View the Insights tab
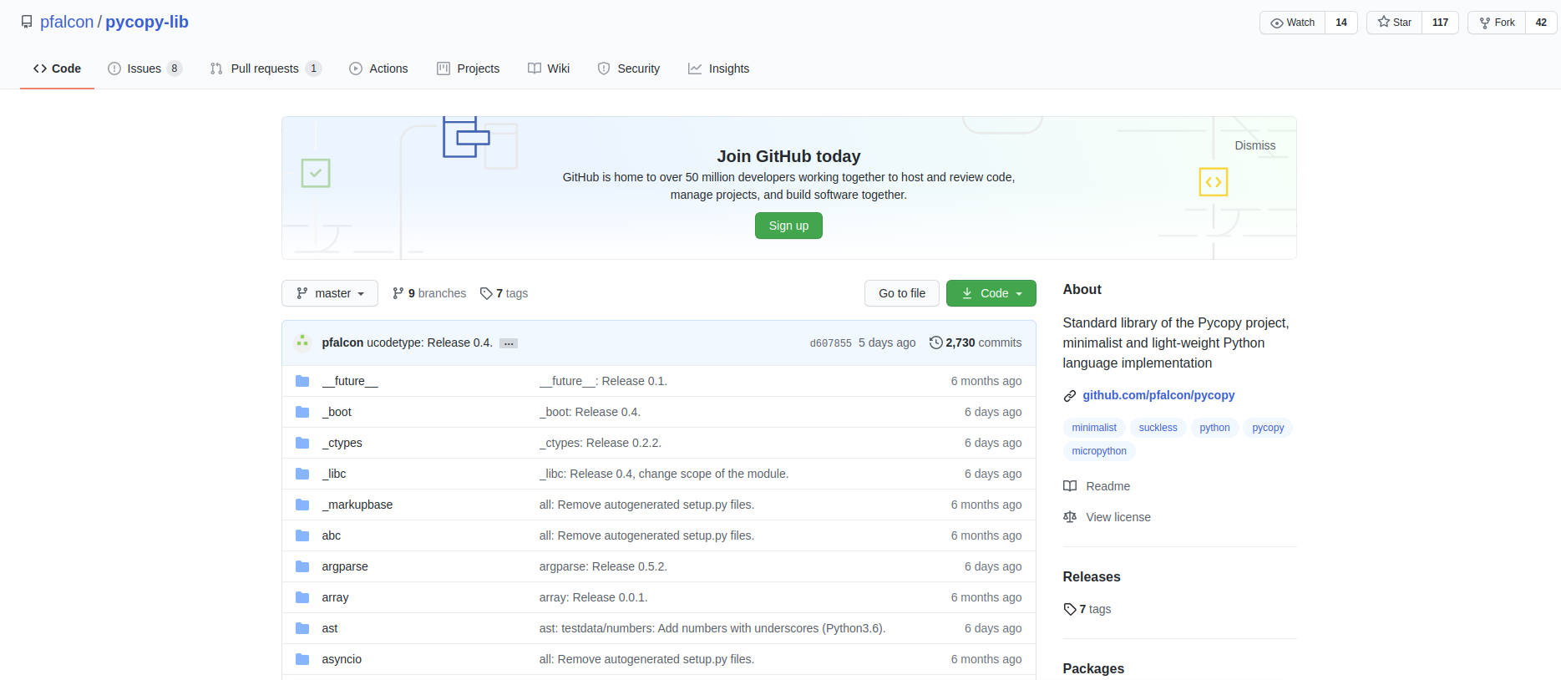 (719, 69)
